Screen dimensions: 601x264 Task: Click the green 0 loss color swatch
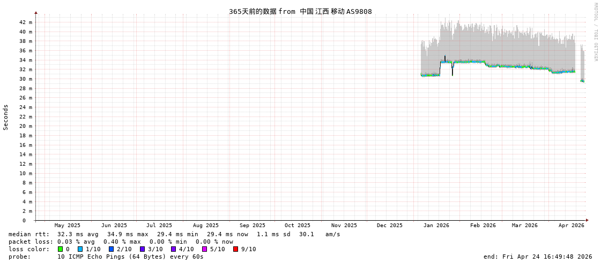pyautogui.click(x=60, y=249)
